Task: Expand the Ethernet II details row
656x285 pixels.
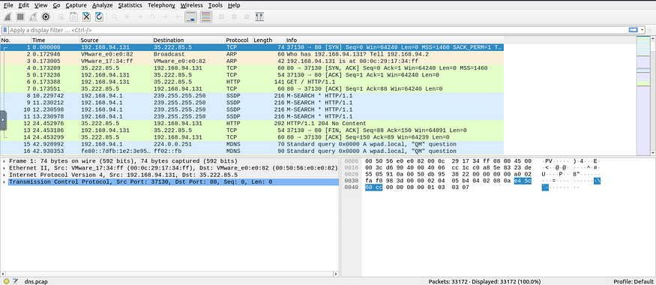Action: [4, 168]
